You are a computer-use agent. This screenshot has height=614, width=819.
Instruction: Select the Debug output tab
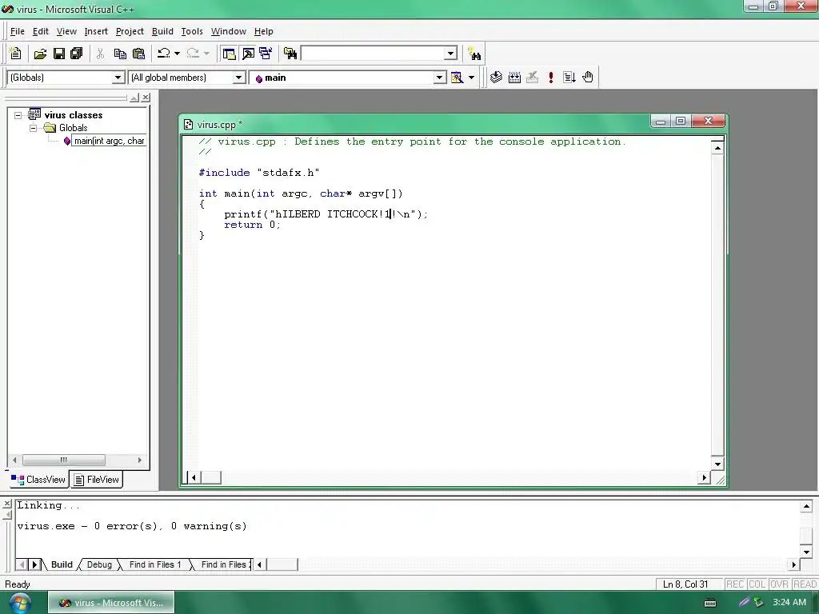tap(99, 564)
